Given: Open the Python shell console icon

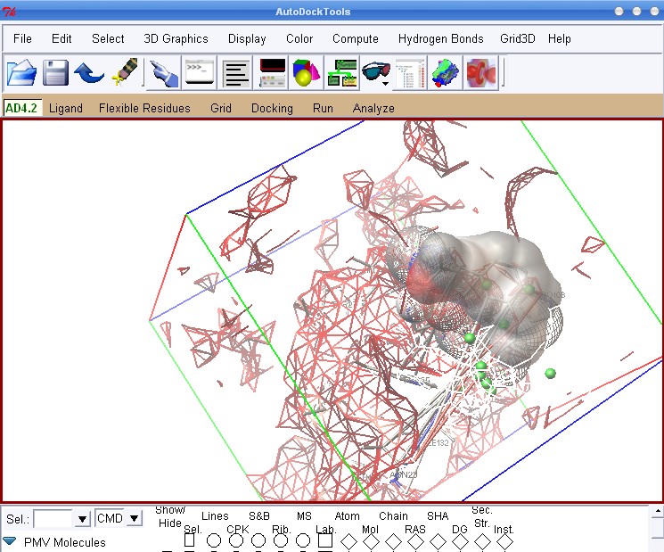Looking at the screenshot, I should [199, 73].
